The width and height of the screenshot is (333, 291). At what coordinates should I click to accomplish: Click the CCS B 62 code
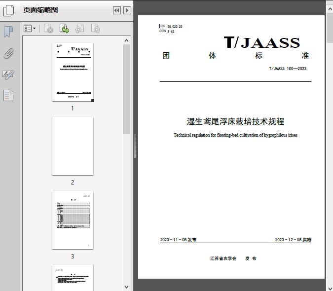coord(167,31)
